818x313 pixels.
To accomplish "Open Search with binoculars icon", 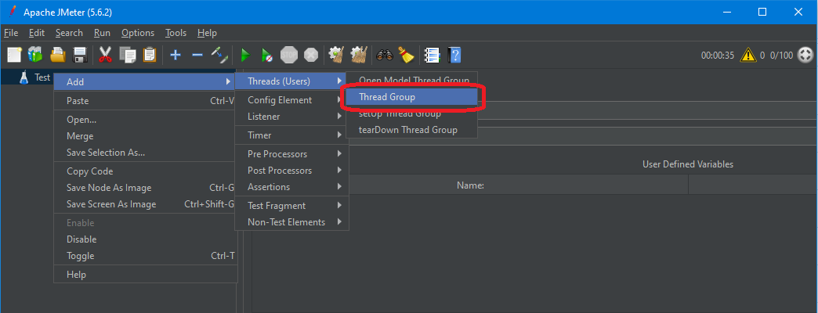I will [385, 54].
